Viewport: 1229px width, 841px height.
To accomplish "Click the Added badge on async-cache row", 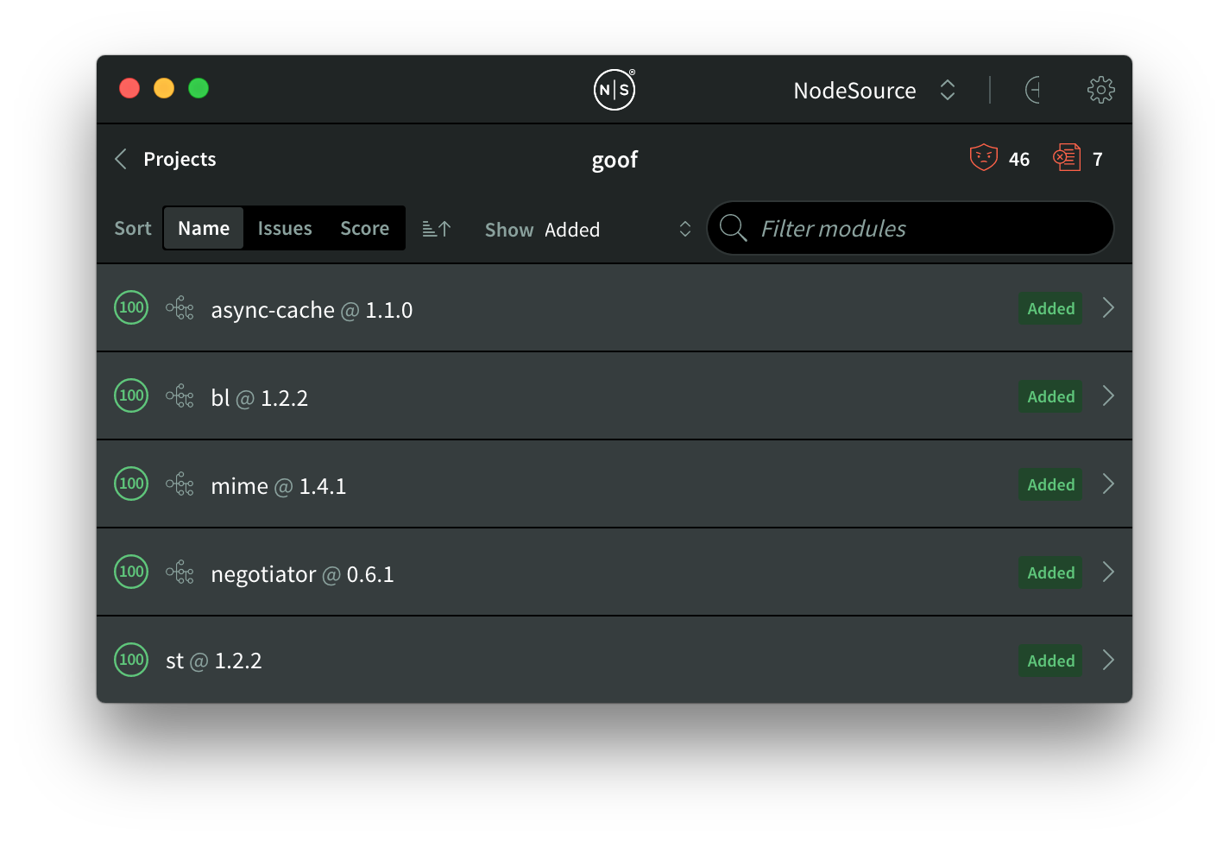I will (1050, 308).
